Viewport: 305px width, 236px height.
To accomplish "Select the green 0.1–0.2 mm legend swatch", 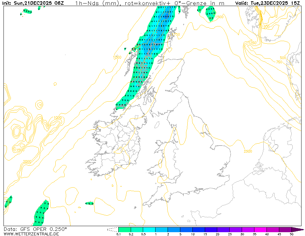I will 124,229.
